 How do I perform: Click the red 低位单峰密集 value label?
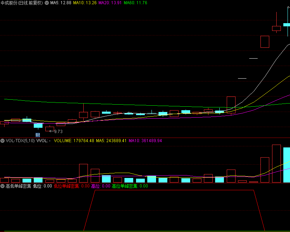point(72,186)
